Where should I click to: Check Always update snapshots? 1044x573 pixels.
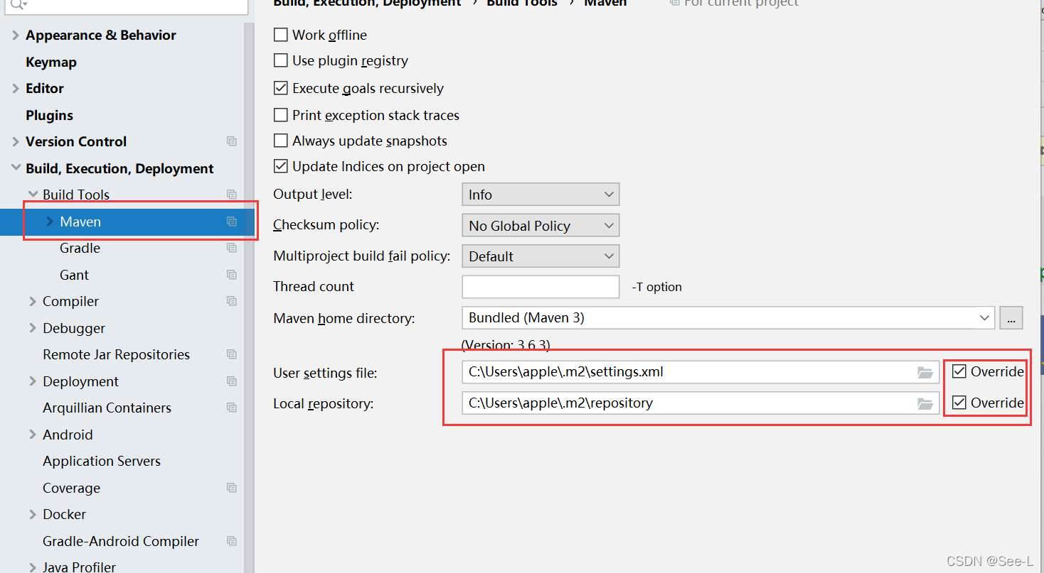pyautogui.click(x=281, y=141)
